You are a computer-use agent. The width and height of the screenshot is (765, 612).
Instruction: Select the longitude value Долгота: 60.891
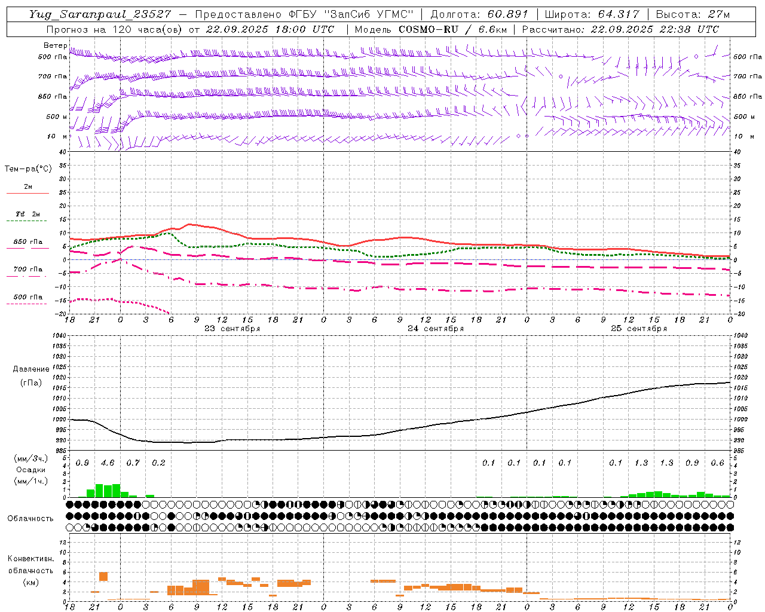[x=479, y=14]
